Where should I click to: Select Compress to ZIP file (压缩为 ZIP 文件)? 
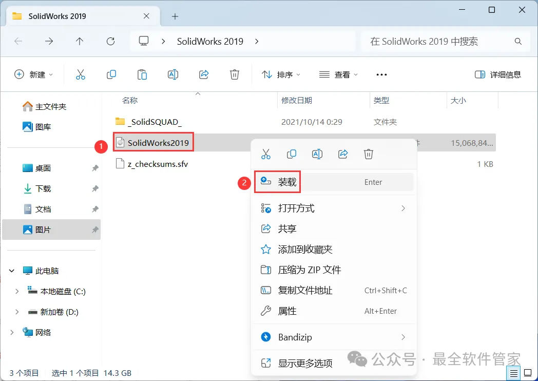tap(334, 270)
